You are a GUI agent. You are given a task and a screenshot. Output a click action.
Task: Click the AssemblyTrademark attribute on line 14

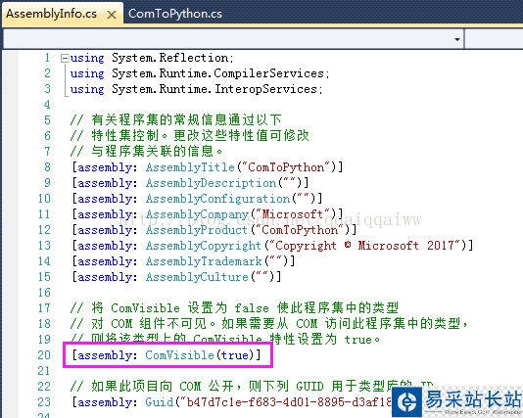click(183, 261)
